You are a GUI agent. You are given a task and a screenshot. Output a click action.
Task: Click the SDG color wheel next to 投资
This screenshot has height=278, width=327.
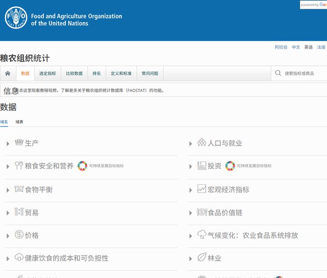point(230,166)
